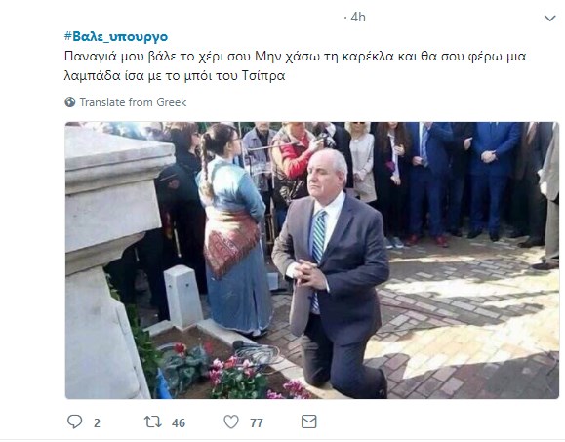The width and height of the screenshot is (565, 442).
Task: Click the like count 77
Action: 257,422
